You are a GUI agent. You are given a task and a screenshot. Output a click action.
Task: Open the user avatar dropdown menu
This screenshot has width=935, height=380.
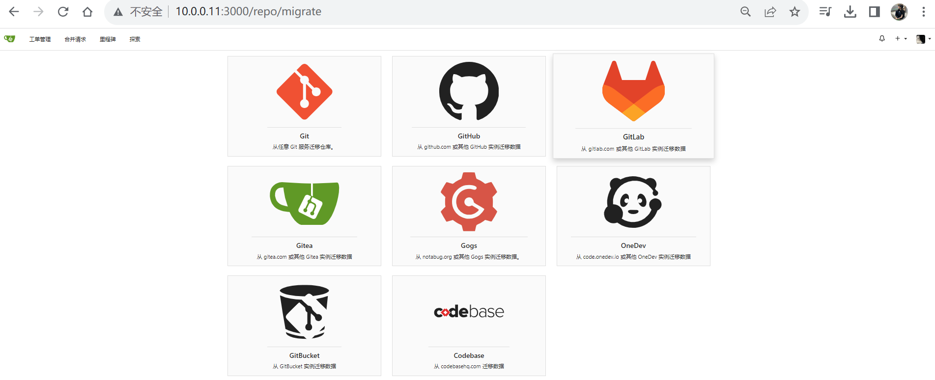[923, 39]
